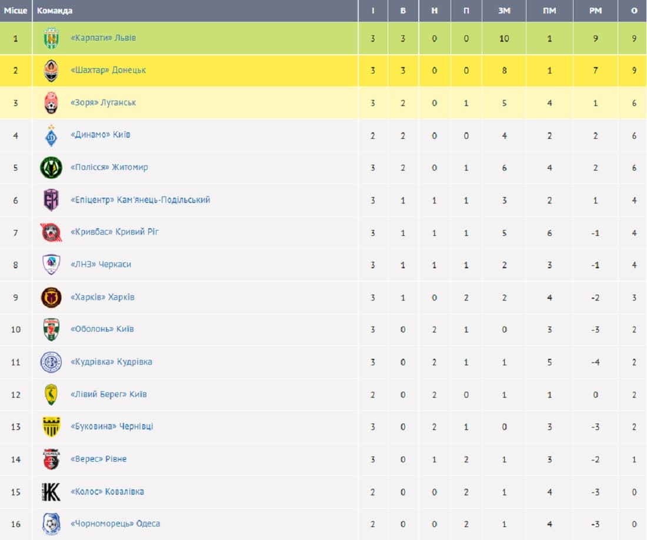Click the Shakhtar Donetsk club logo

click(x=51, y=71)
